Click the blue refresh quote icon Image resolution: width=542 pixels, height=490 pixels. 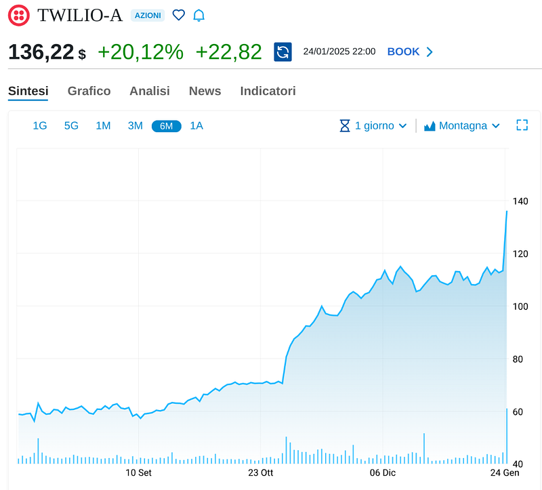tap(283, 52)
